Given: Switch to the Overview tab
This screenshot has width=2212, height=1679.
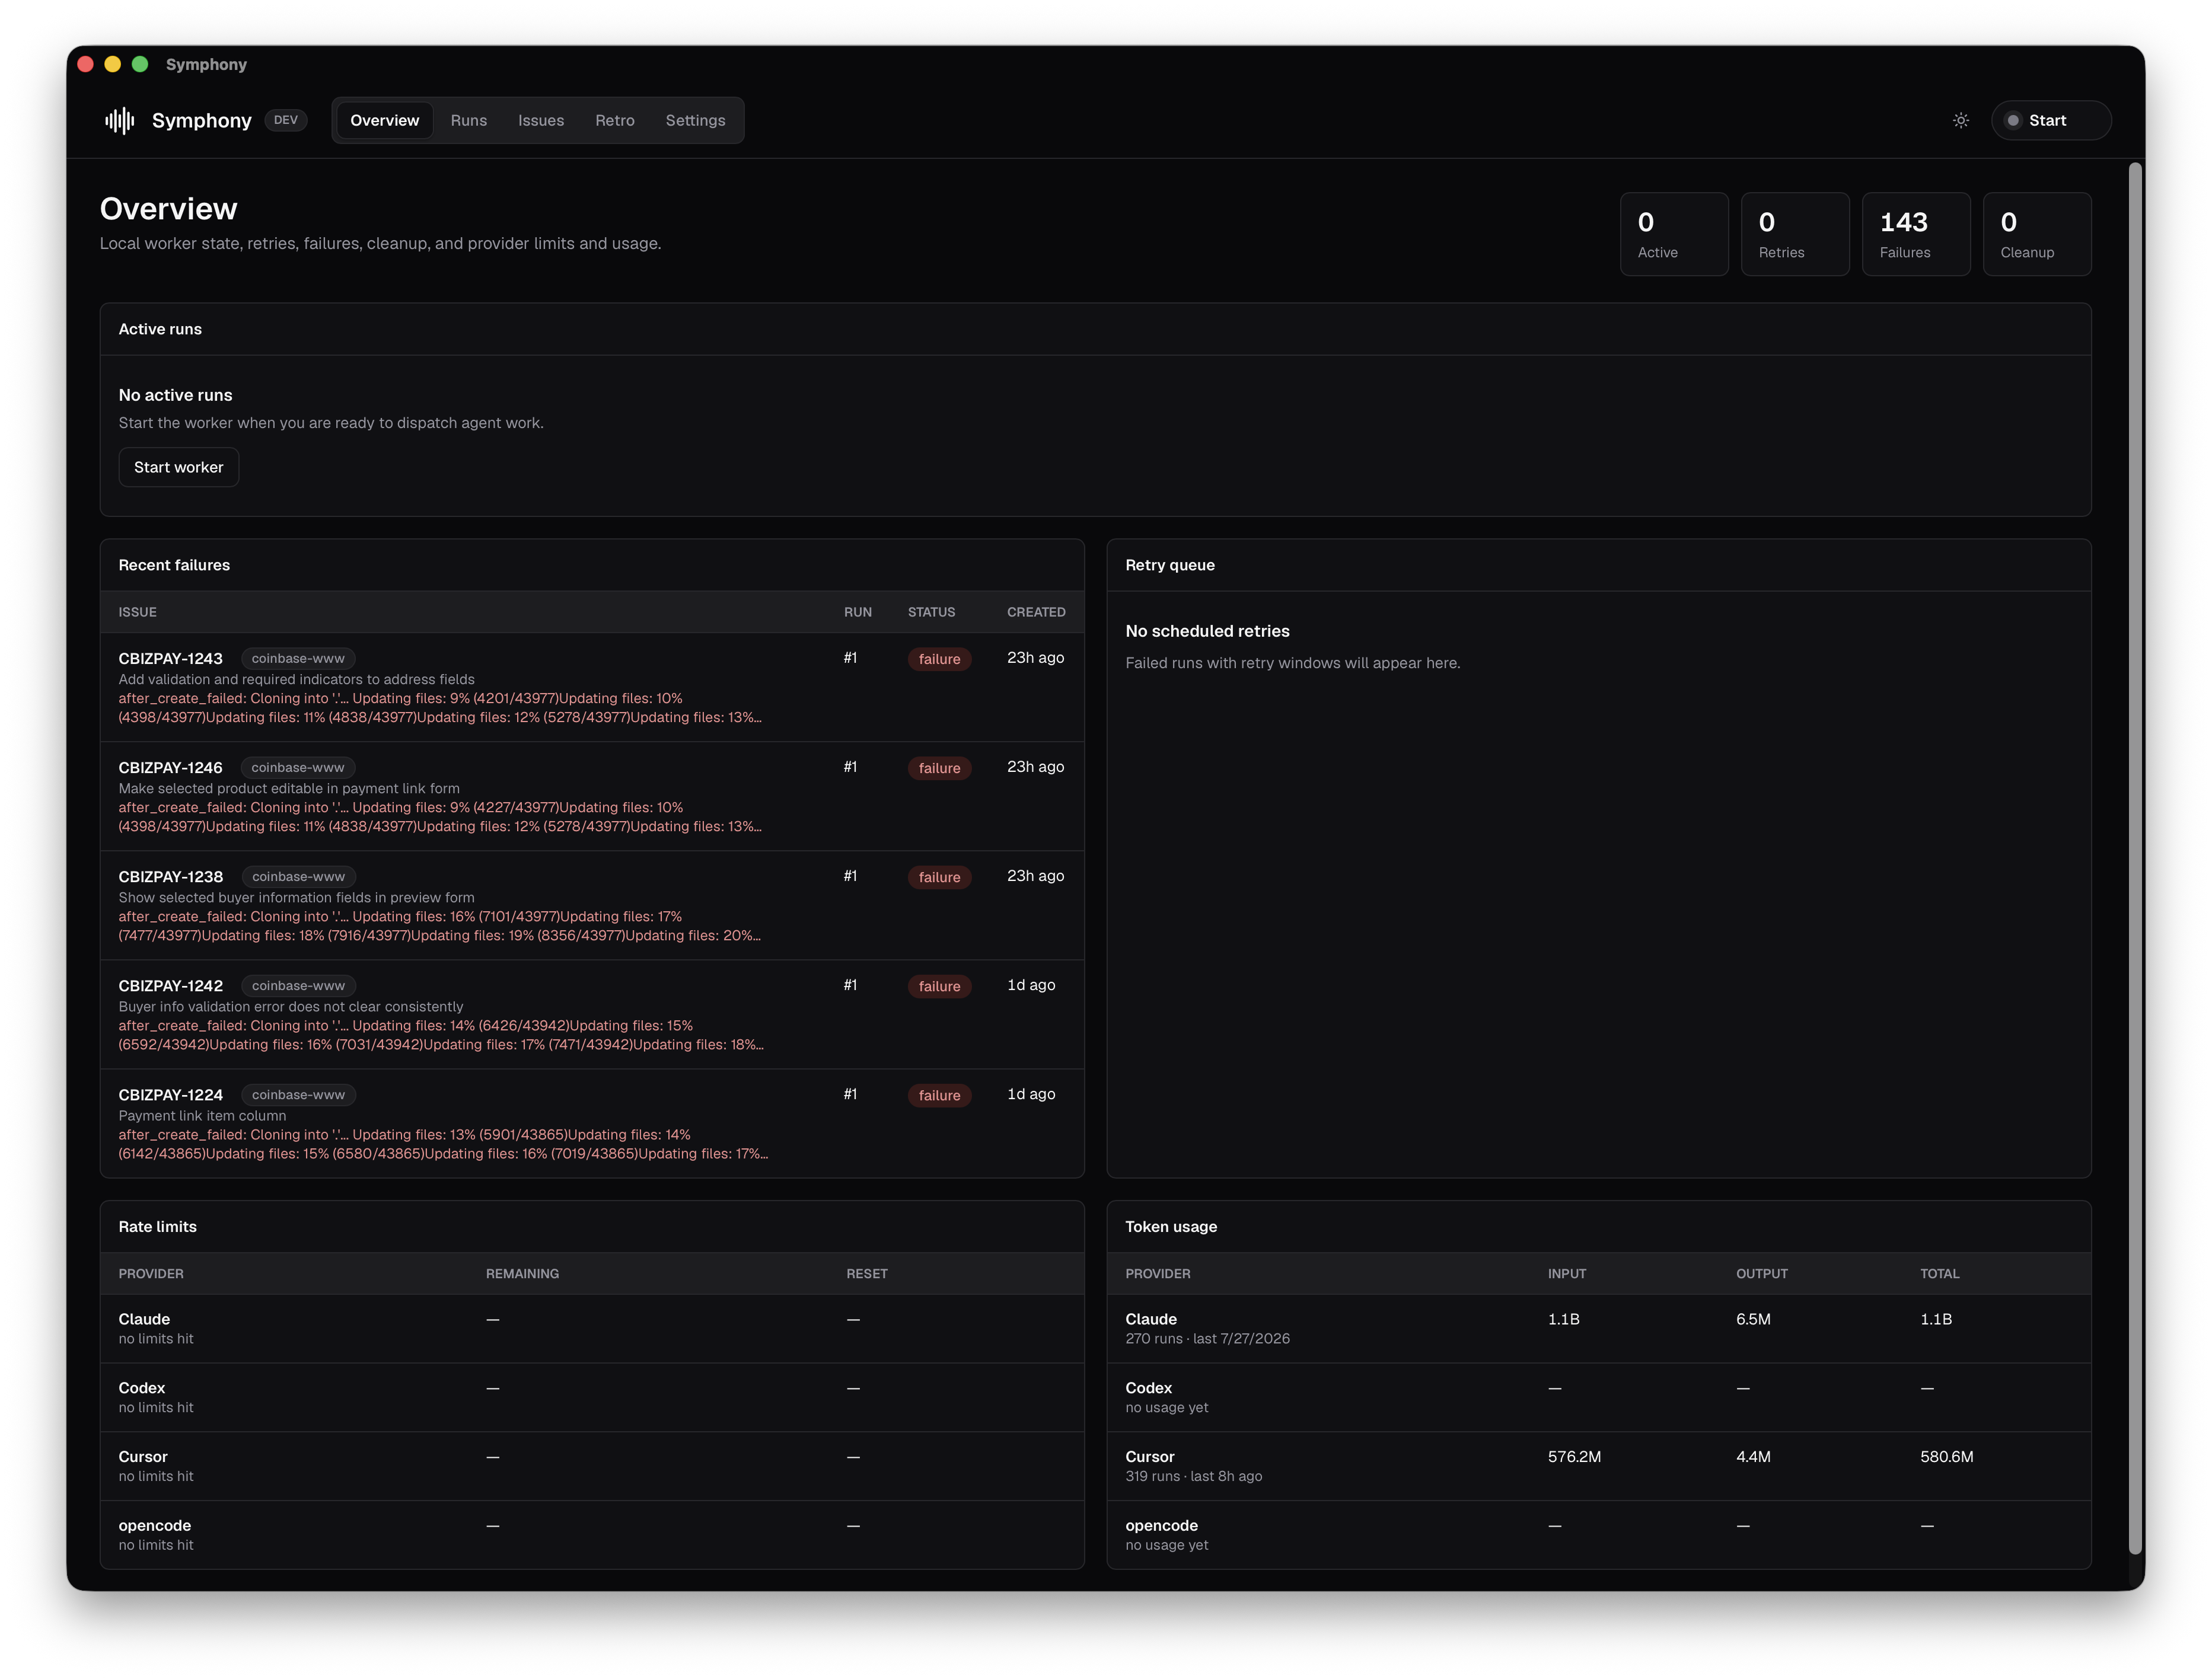Looking at the screenshot, I should pyautogui.click(x=385, y=120).
